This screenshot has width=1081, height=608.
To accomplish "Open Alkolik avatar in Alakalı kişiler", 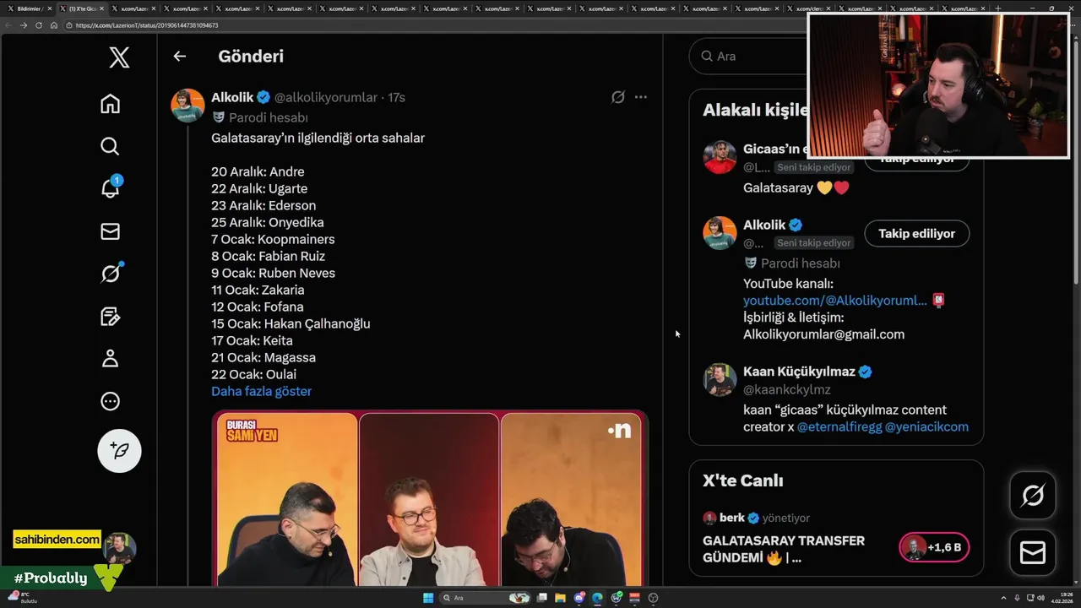I will (720, 233).
